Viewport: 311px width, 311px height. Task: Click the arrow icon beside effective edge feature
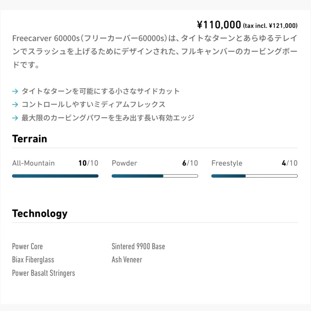[x=15, y=118]
